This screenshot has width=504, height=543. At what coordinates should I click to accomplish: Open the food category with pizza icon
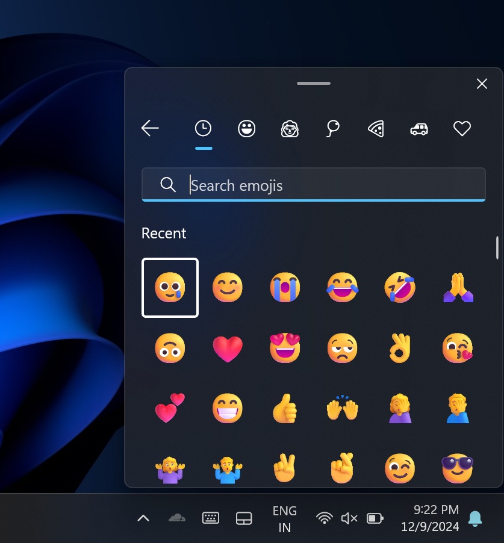[376, 128]
